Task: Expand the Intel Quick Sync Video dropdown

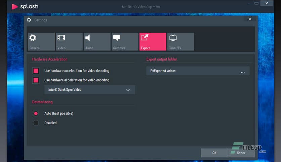Action: (x=89, y=90)
